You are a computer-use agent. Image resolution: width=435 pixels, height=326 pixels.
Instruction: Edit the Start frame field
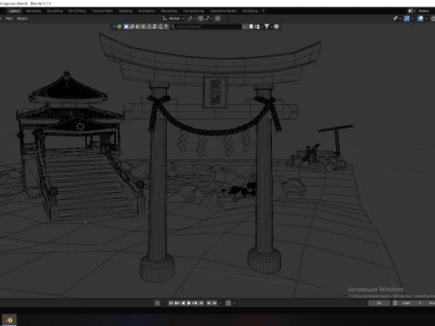[411, 303]
